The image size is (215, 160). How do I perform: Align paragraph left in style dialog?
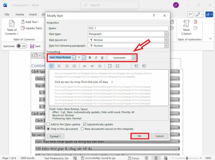click(x=51, y=66)
